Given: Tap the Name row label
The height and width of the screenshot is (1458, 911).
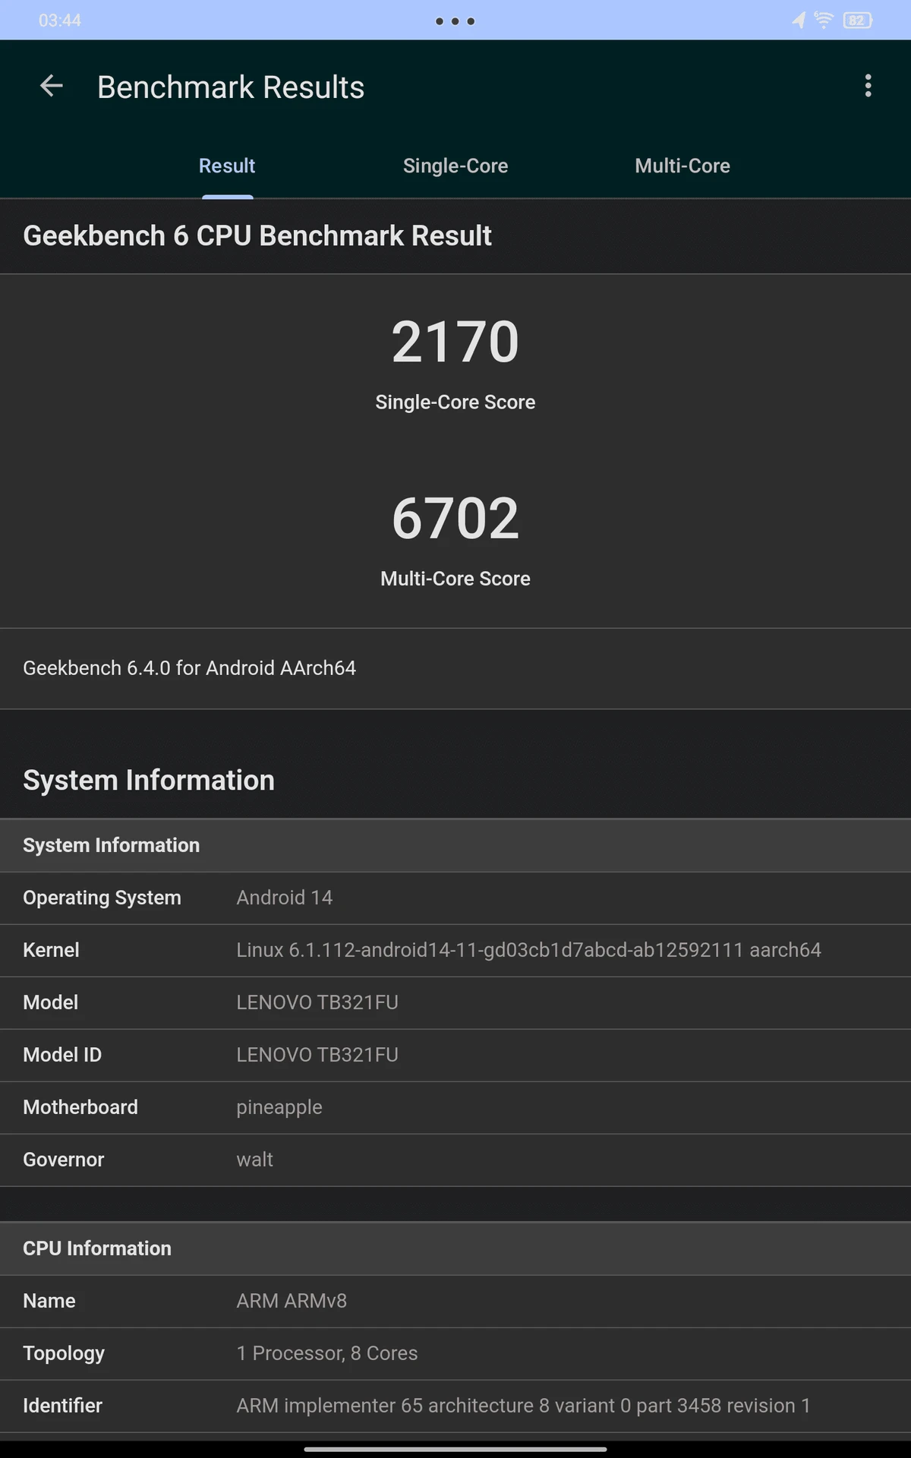Looking at the screenshot, I should [49, 1301].
